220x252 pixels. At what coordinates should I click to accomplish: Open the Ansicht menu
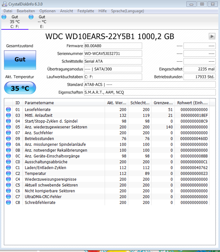[67, 11]
